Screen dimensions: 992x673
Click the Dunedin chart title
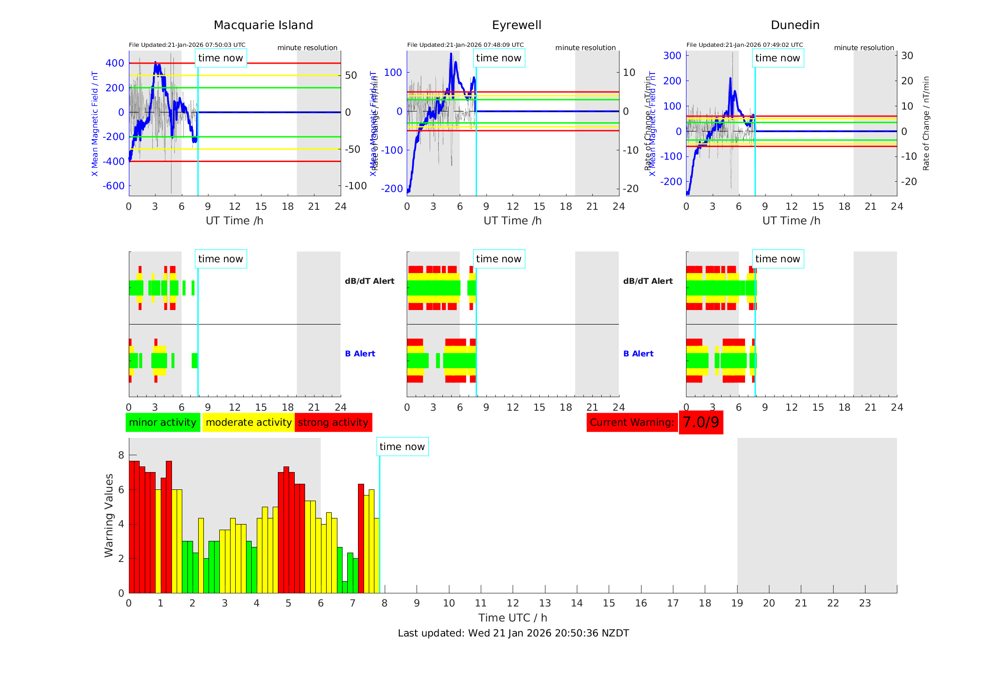pyautogui.click(x=795, y=25)
